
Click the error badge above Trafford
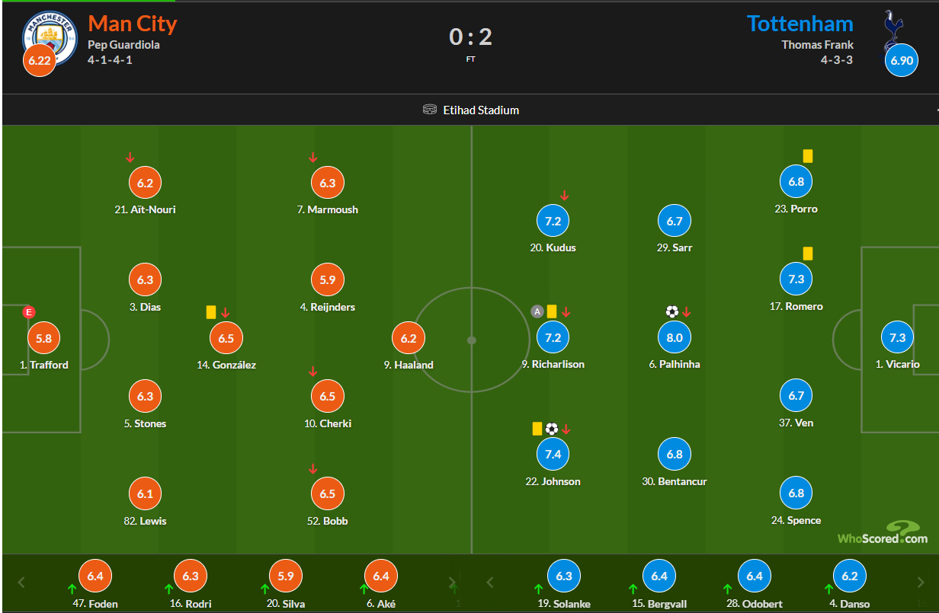pyautogui.click(x=29, y=311)
